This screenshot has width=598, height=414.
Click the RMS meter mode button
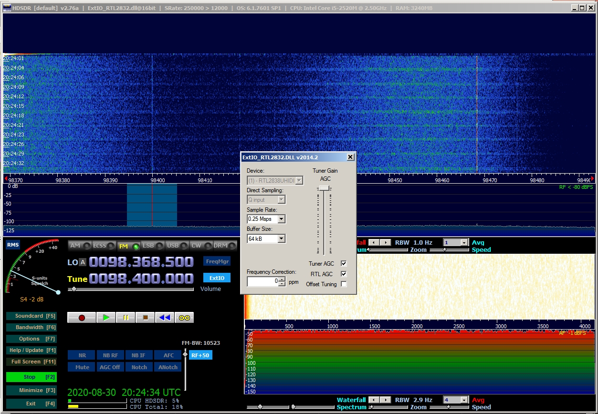[x=13, y=245]
